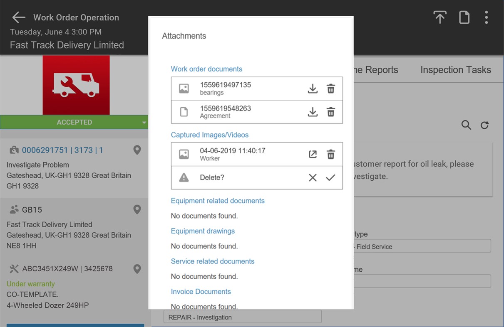Cancel deletion with the X icon
The width and height of the screenshot is (504, 327).
(313, 177)
